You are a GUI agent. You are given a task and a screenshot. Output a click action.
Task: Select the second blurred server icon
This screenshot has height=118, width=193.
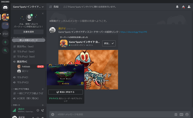(x=5, y=26)
